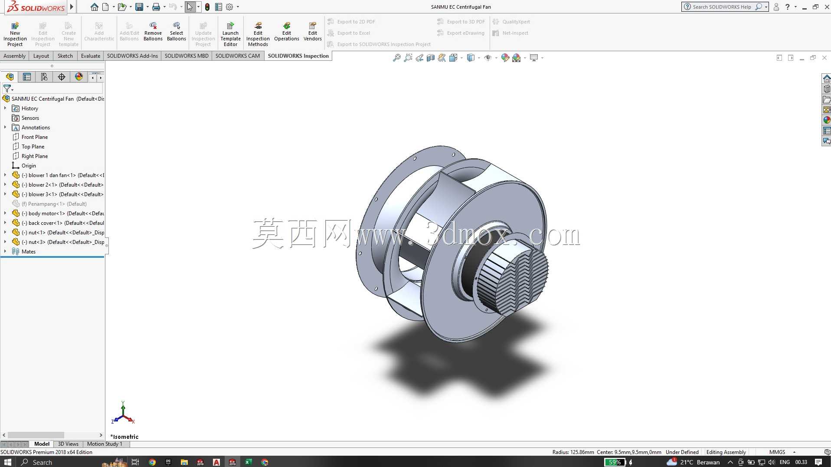Click Remove Balloons tool
This screenshot has height=467, width=831.
point(153,32)
